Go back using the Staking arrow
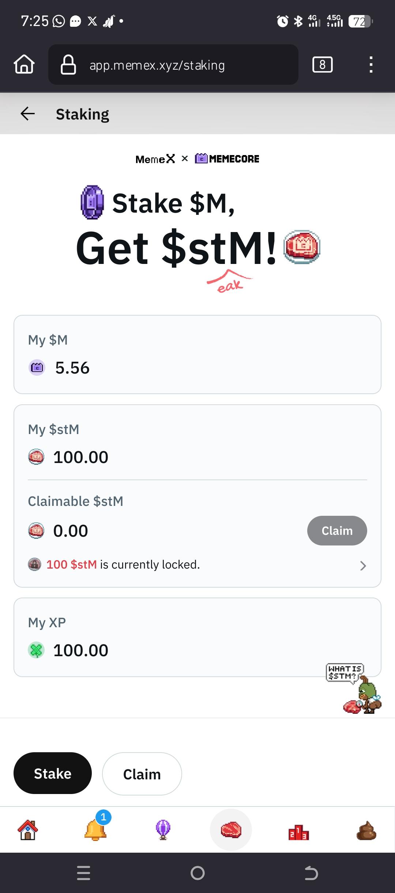Screen dimensions: 395x893 coord(28,114)
